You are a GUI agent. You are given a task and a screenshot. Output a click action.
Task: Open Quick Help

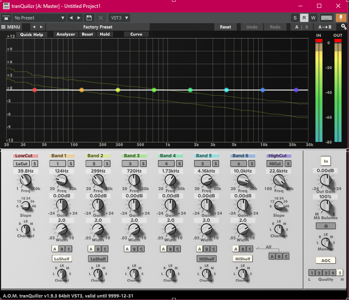(x=32, y=34)
